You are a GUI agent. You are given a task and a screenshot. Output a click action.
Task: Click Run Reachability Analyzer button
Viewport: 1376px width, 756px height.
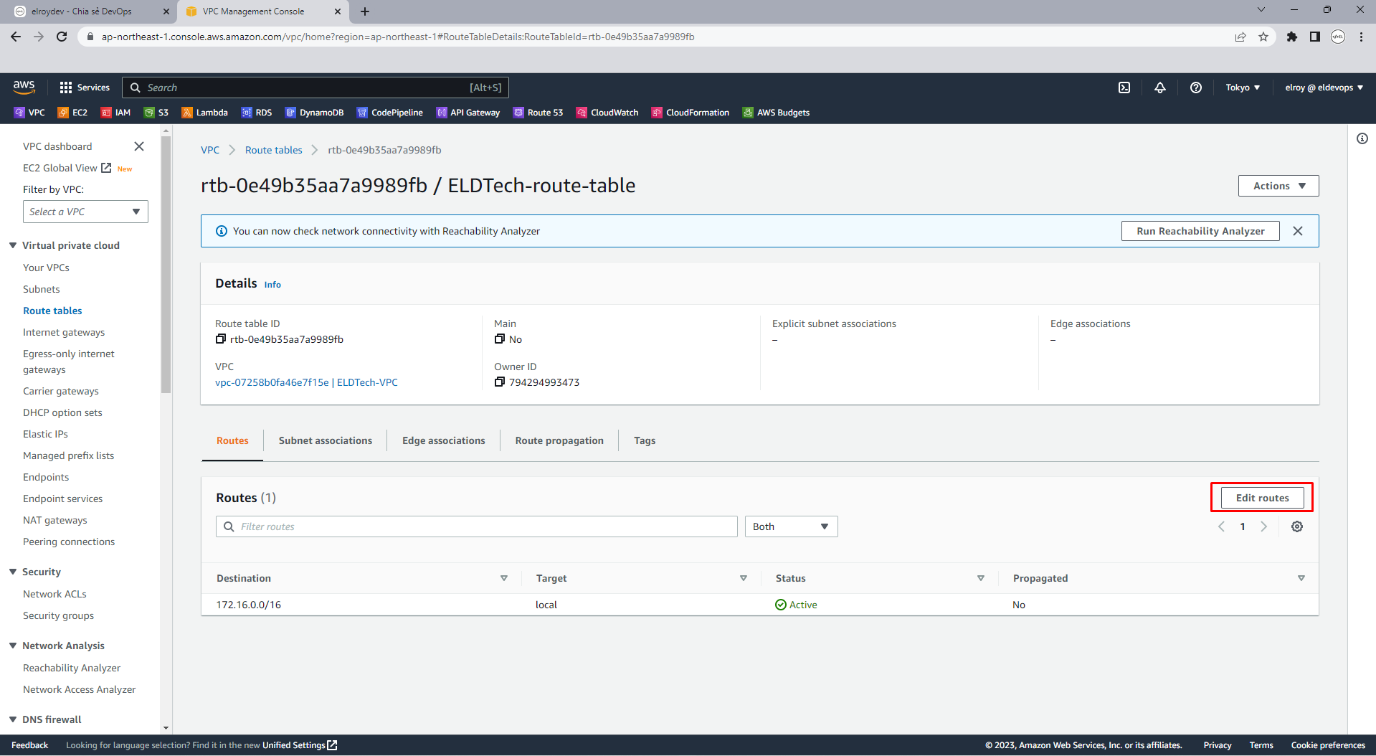1200,231
